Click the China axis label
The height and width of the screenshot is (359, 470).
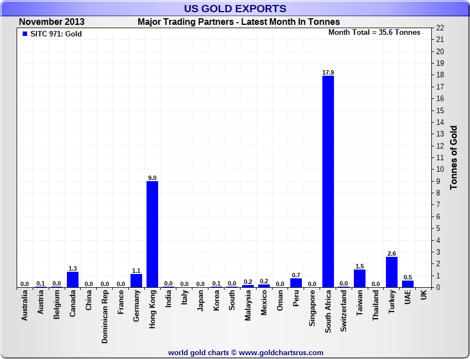click(x=88, y=300)
